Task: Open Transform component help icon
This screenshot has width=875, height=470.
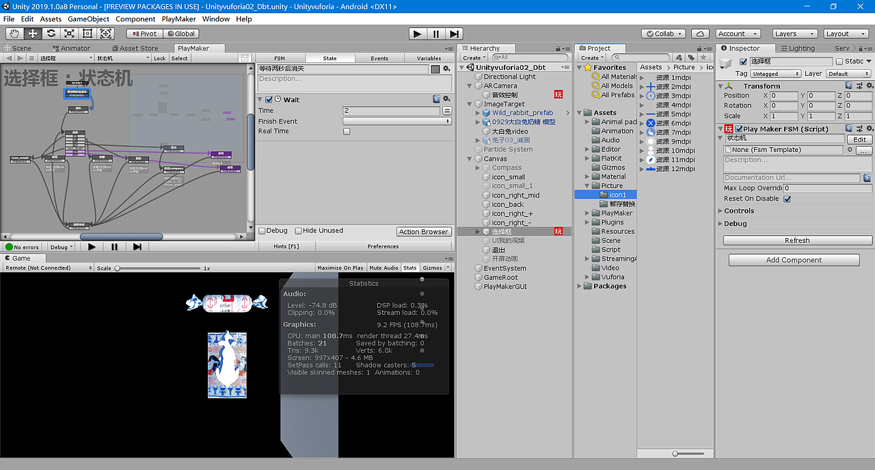Action: [x=848, y=86]
